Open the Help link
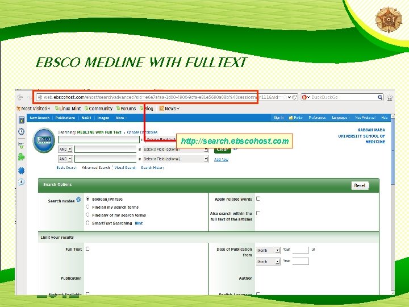 pos(384,118)
